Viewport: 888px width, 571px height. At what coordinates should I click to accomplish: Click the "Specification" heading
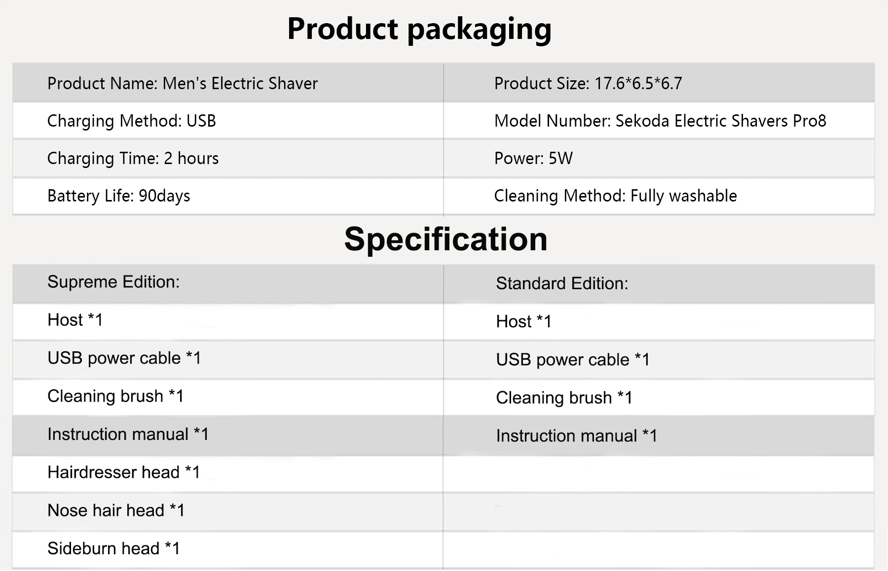pyautogui.click(x=445, y=239)
